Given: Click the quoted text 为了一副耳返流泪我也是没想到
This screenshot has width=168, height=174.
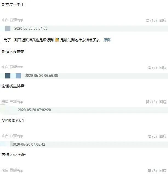Looking at the screenshot, I should tap(29, 40).
